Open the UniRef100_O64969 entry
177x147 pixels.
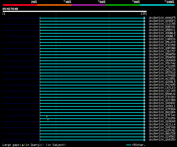[x=162, y=61]
